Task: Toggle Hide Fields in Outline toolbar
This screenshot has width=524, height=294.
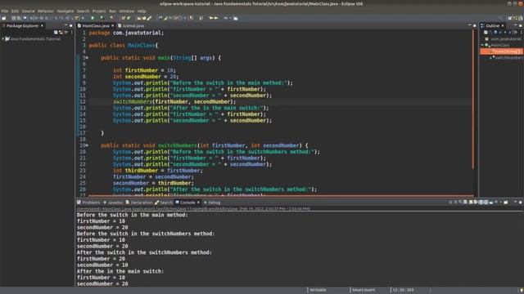Action: pyautogui.click(x=495, y=33)
